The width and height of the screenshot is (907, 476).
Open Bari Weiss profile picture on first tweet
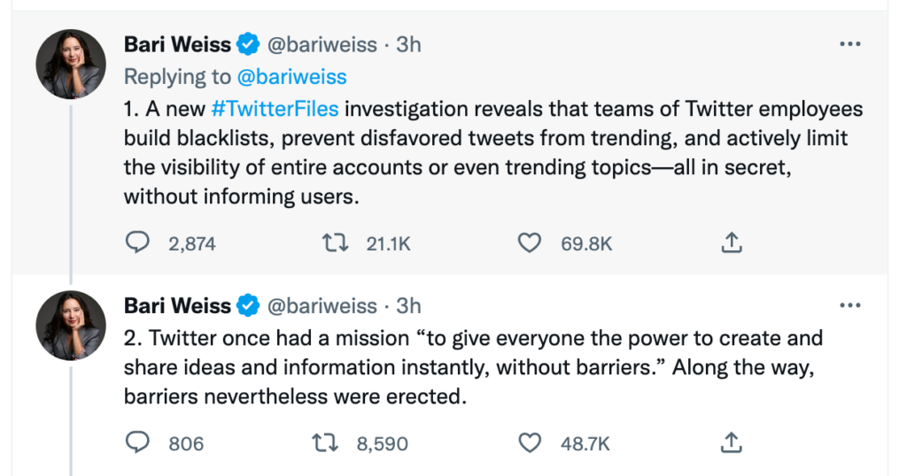pos(71,64)
